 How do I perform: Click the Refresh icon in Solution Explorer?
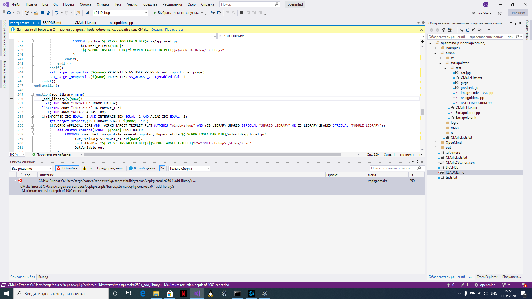coord(467,30)
